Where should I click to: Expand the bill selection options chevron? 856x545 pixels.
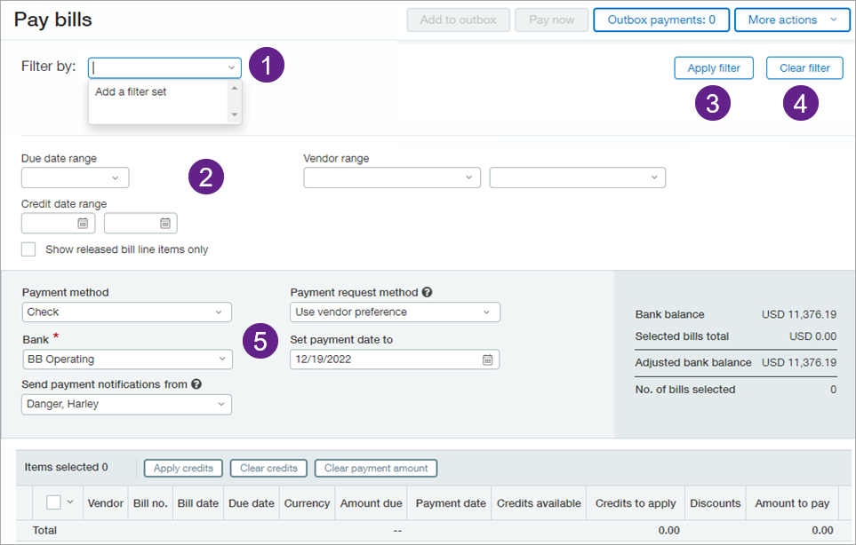pyautogui.click(x=70, y=502)
